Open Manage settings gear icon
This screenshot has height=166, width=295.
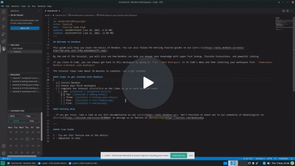4,153
